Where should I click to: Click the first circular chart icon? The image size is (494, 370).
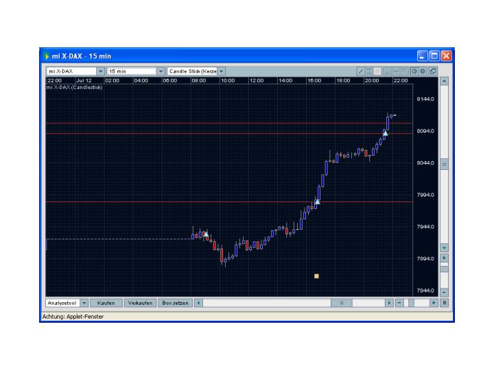414,71
